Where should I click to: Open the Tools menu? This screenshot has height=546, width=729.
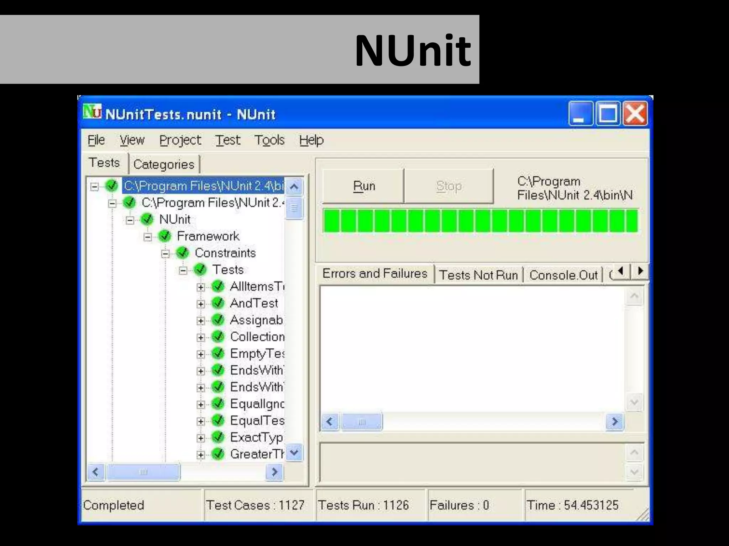click(269, 140)
